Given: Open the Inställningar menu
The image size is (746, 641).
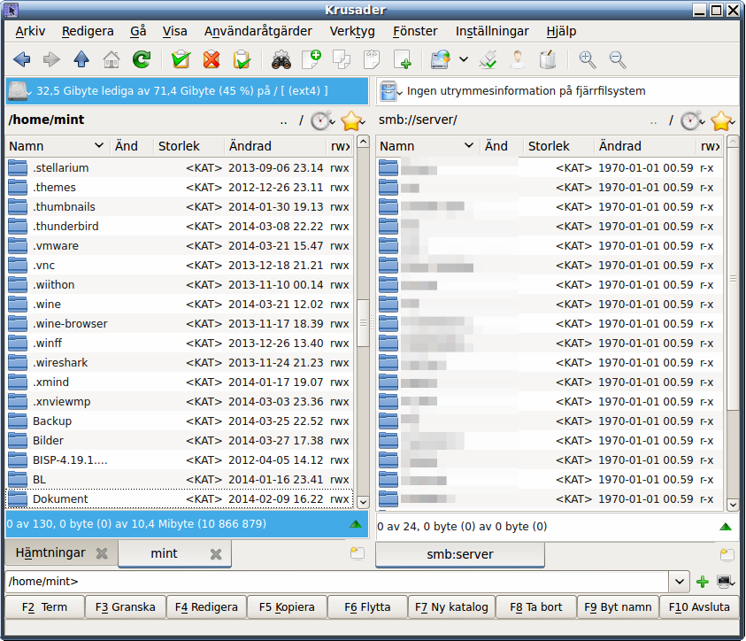Looking at the screenshot, I should coord(492,31).
